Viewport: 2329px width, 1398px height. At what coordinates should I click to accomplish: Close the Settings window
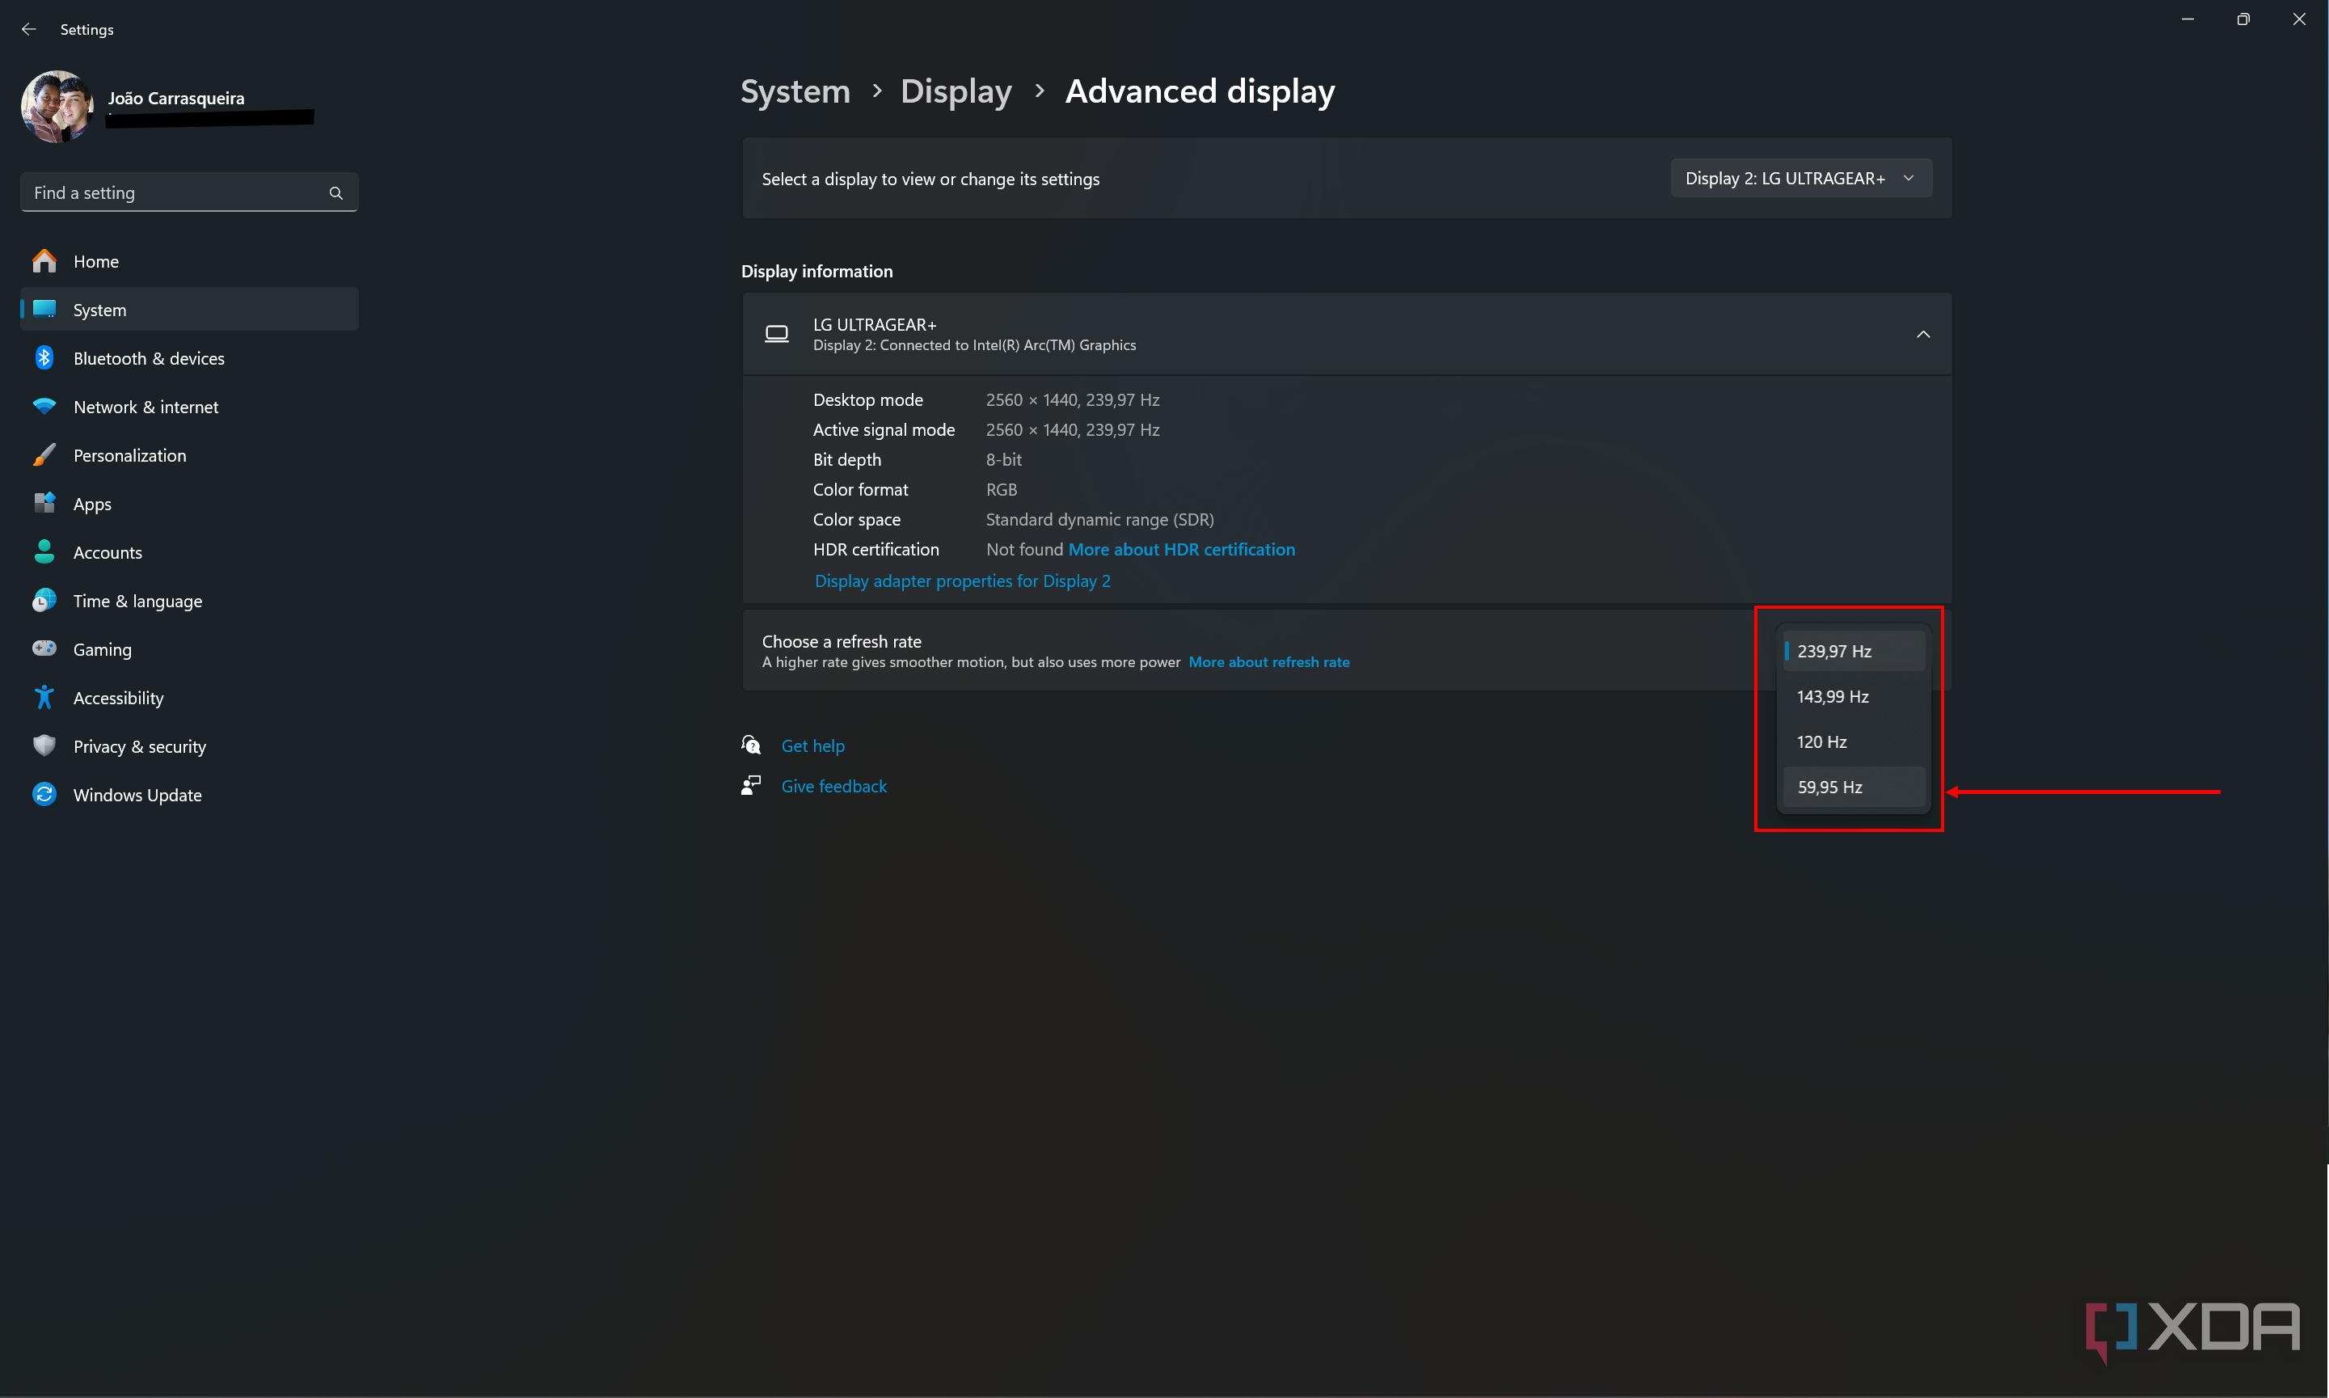[2299, 19]
